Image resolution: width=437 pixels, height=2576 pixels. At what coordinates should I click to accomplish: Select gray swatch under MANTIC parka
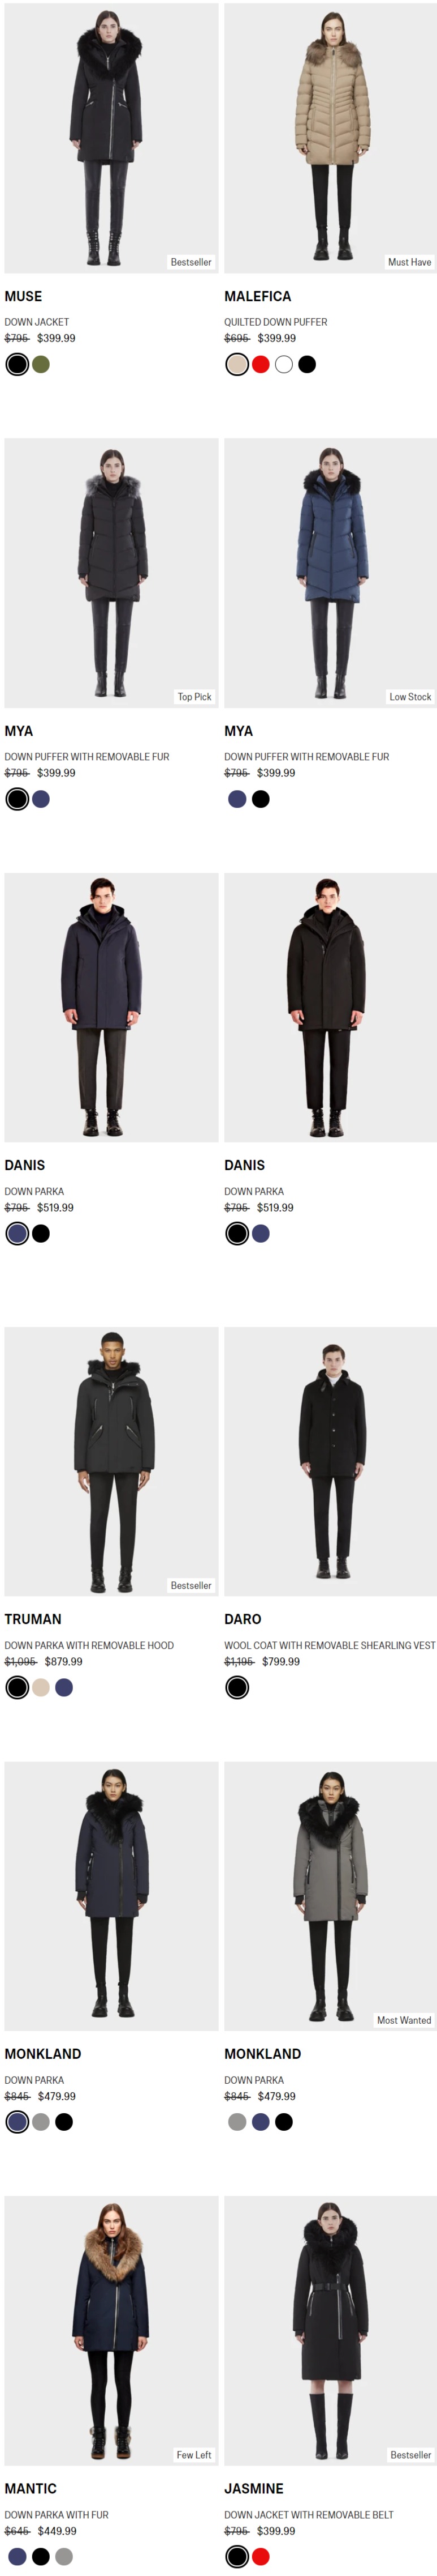coord(64,2556)
